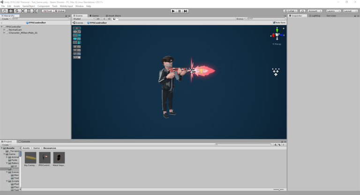The height and width of the screenshot is (195, 360).
Task: Open Project panel Create dropdown
Action: (x=6, y=145)
